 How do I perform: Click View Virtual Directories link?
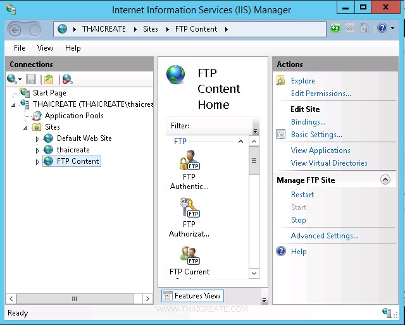coord(329,163)
